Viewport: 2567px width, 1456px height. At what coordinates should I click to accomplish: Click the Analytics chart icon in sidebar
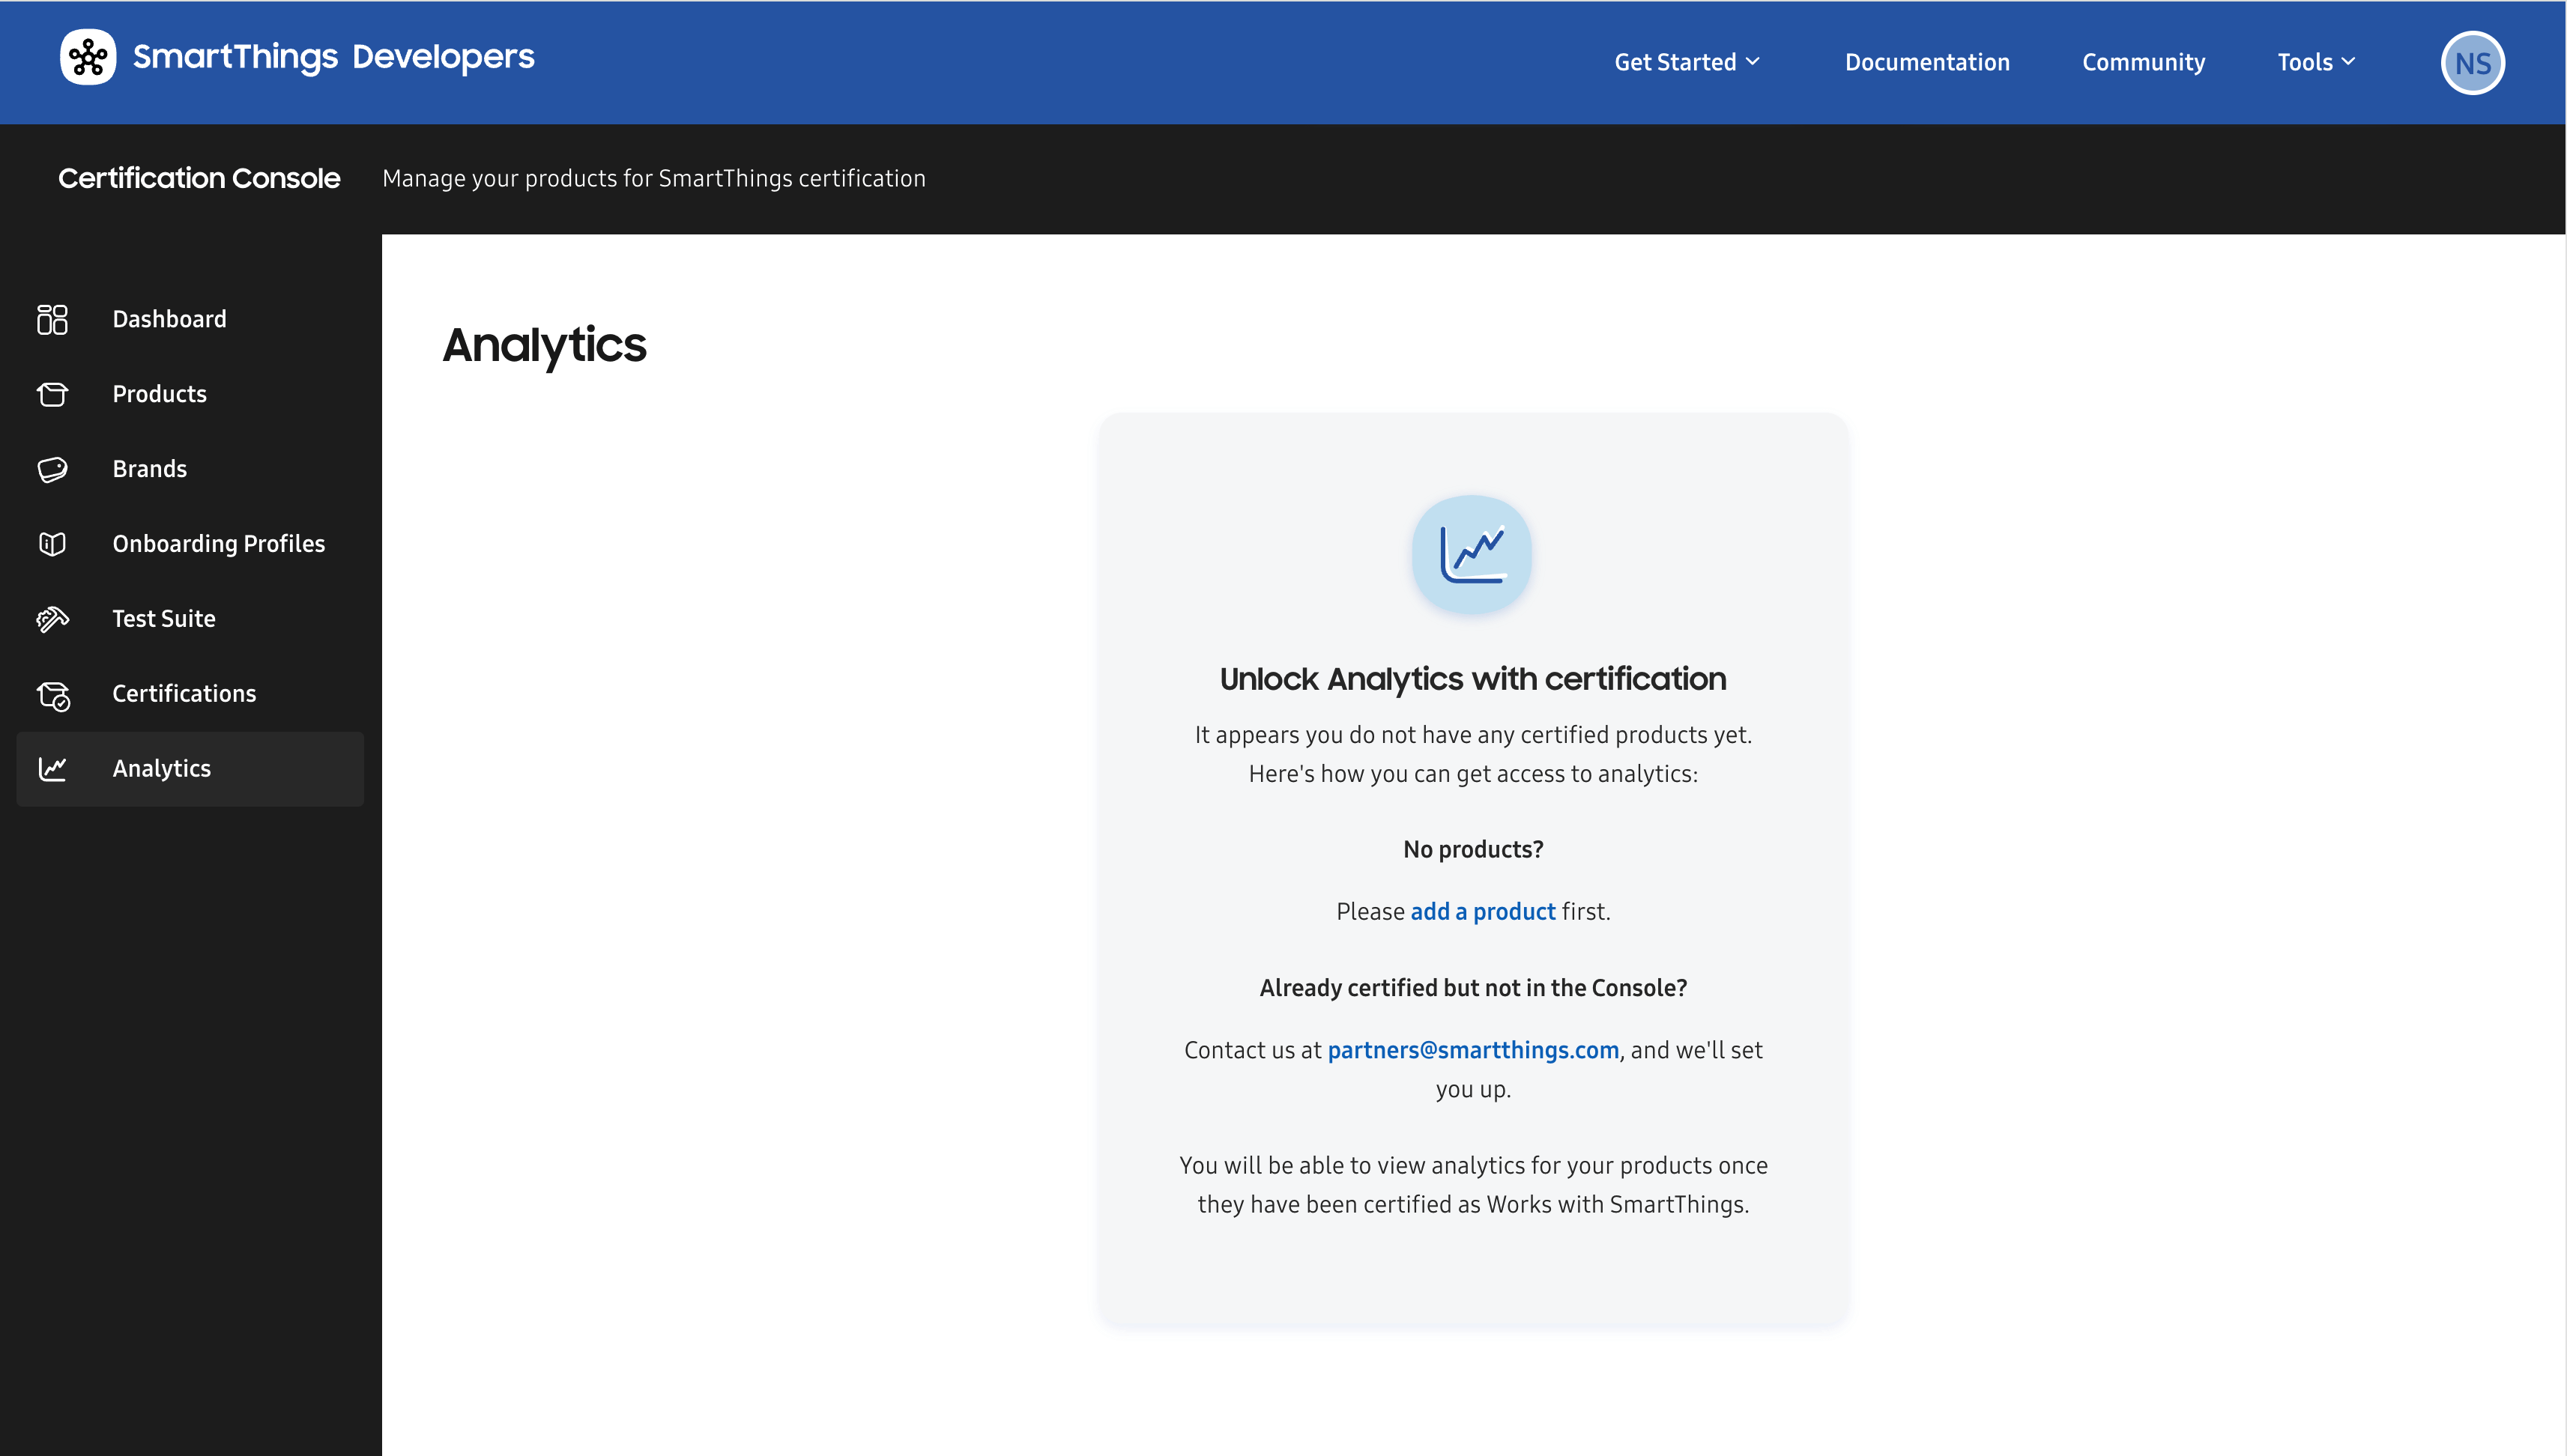pyautogui.click(x=53, y=768)
